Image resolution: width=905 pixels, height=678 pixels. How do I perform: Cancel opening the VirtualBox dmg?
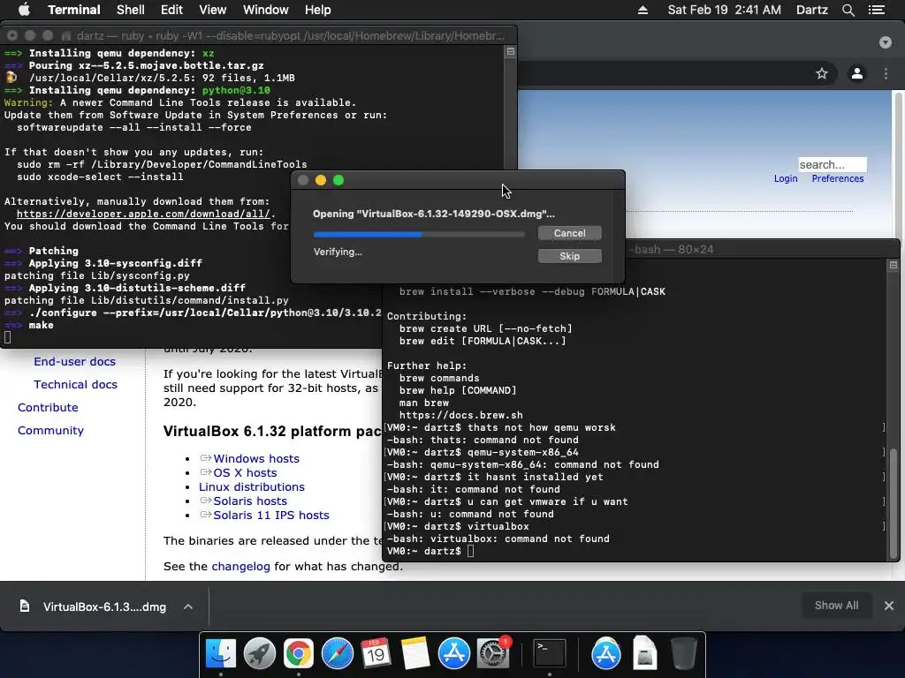[570, 233]
